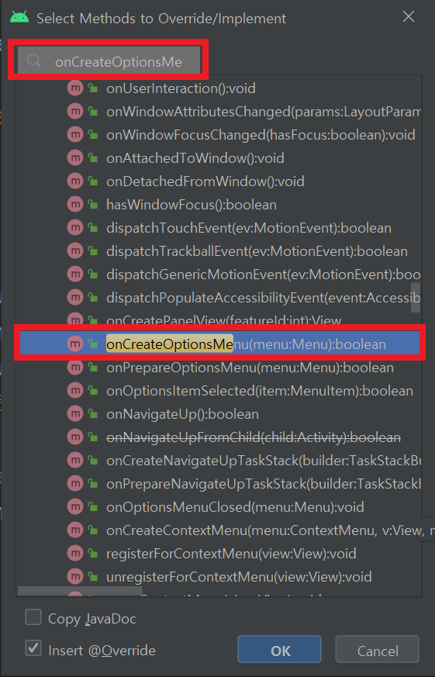Confirm selection with the OK button

coord(279,649)
